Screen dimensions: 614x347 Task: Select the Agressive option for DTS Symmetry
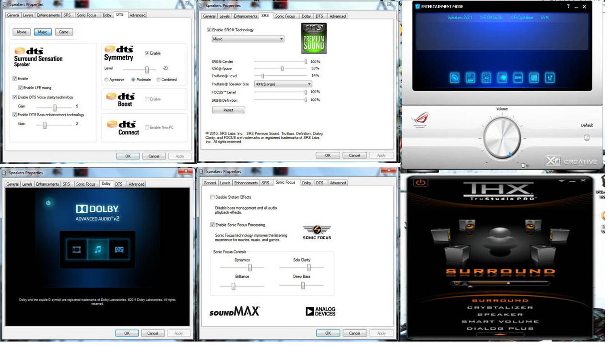(x=106, y=80)
